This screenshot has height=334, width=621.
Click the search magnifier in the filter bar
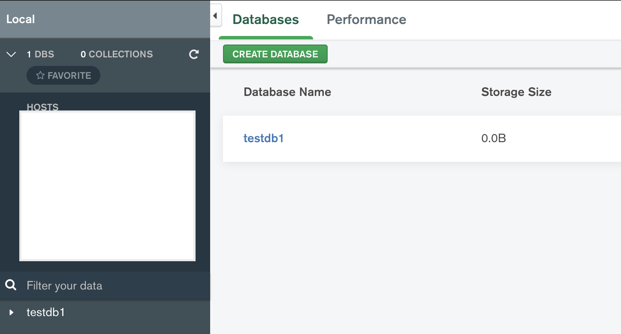(11, 286)
